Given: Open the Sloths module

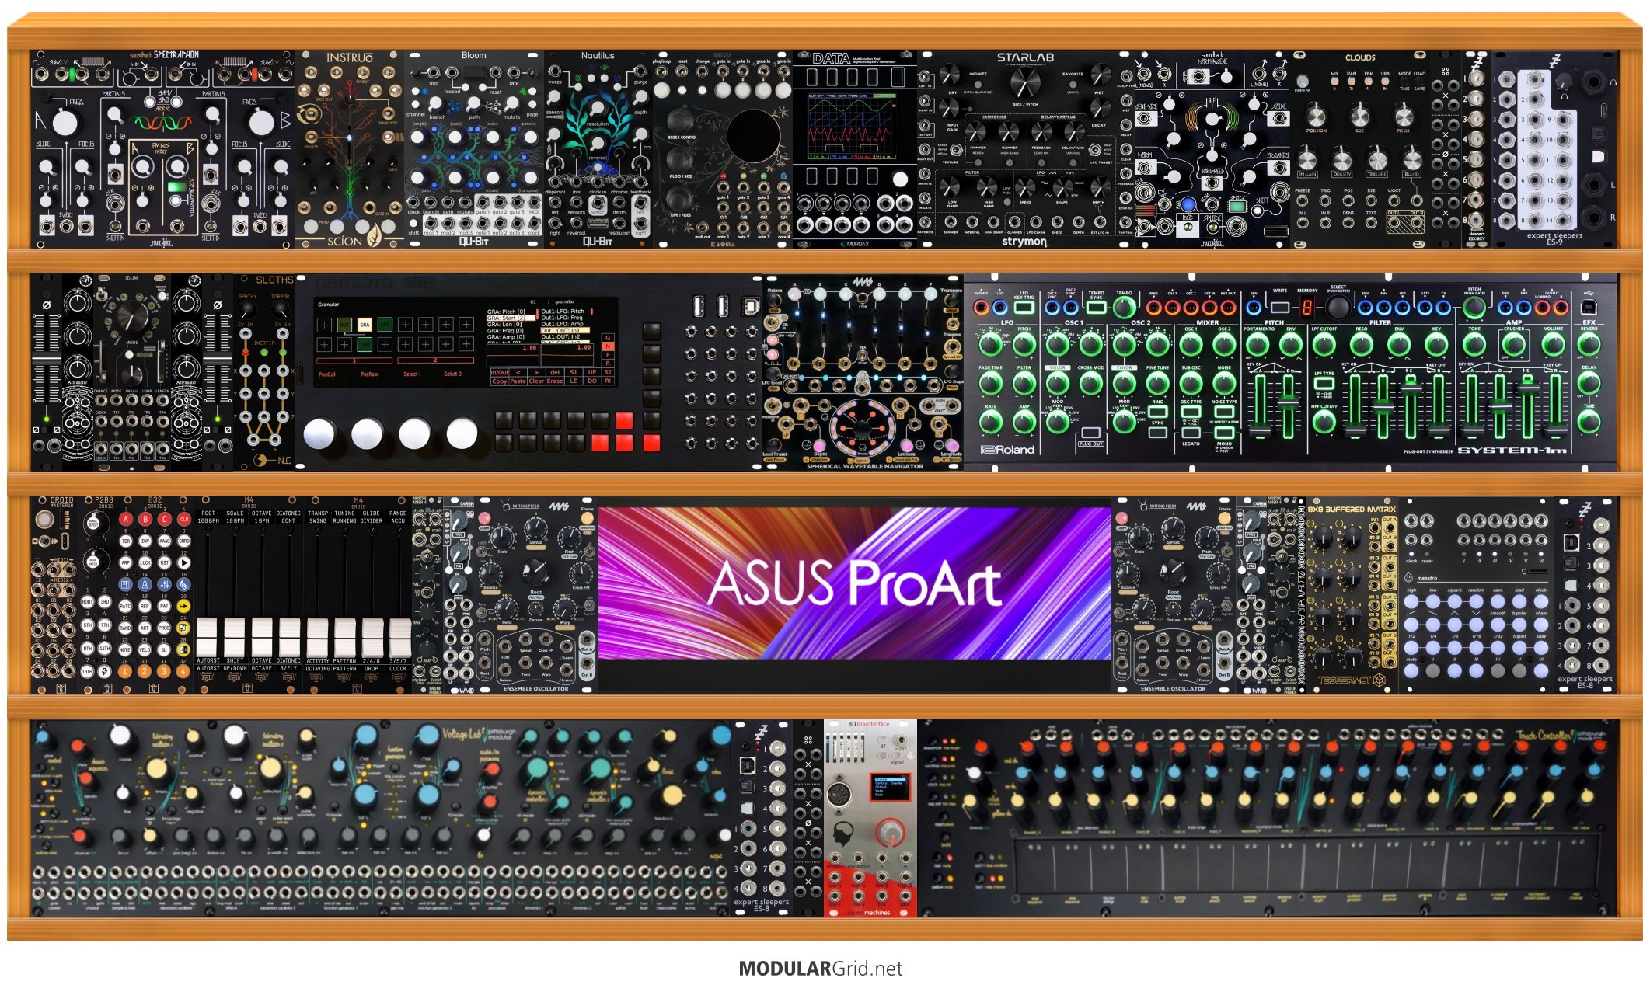Looking at the screenshot, I should point(264,371).
